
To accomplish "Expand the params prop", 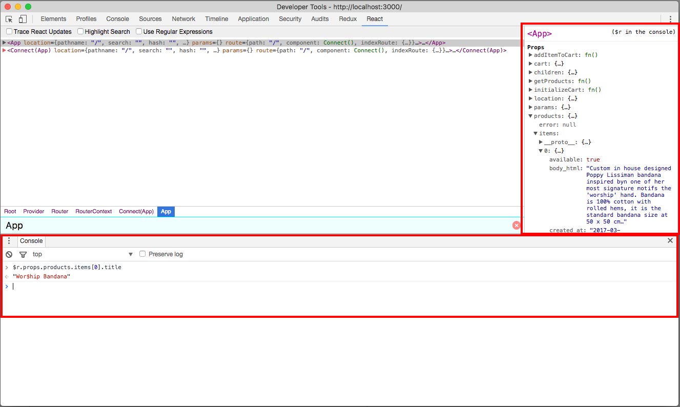I will coord(530,107).
